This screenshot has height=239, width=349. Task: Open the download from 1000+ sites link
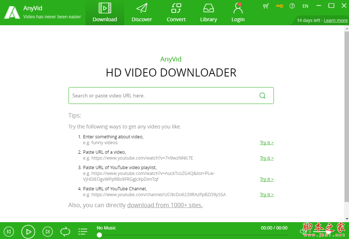165,205
